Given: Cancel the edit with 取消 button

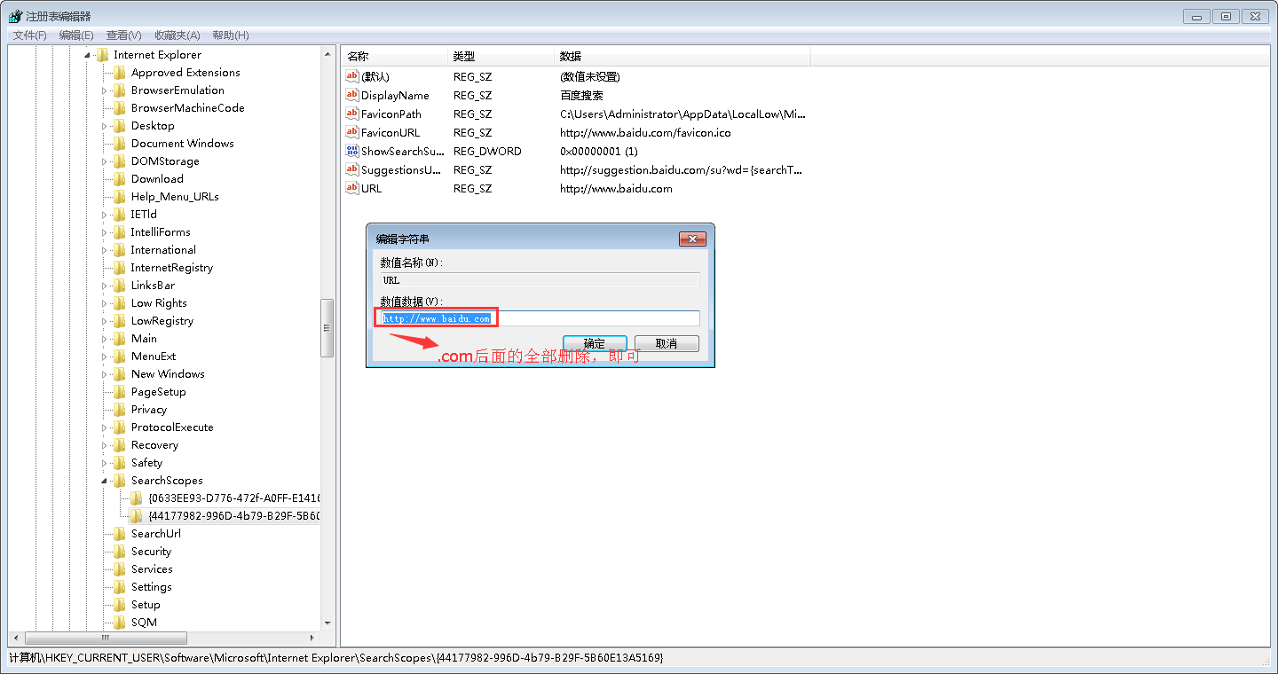Looking at the screenshot, I should [667, 343].
